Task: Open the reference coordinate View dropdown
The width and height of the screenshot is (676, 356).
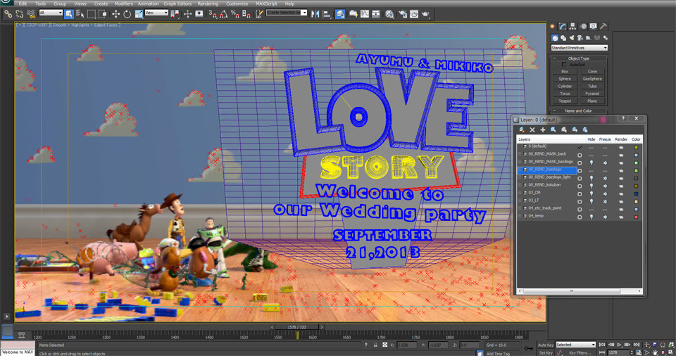Action: [156, 13]
